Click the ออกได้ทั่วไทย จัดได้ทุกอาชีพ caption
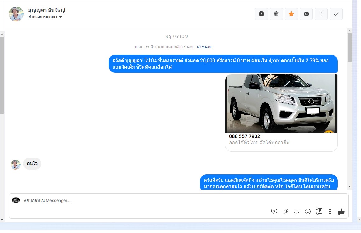The width and height of the screenshot is (361, 233). point(259,143)
